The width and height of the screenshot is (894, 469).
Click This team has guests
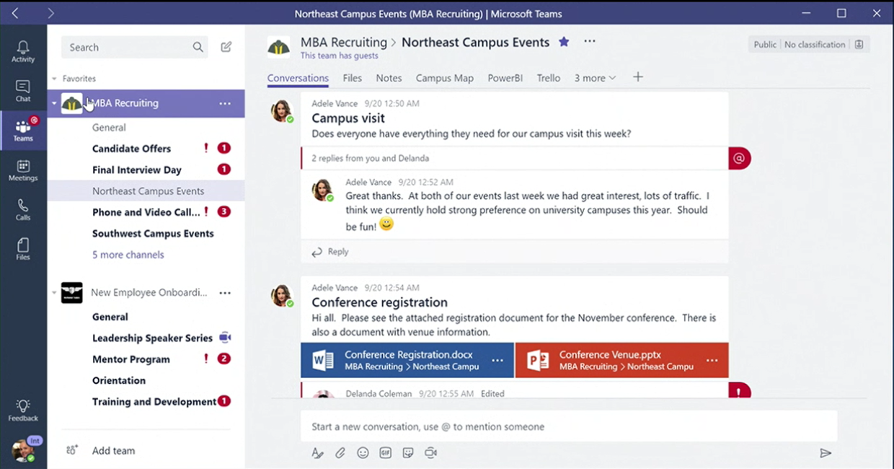pyautogui.click(x=340, y=56)
